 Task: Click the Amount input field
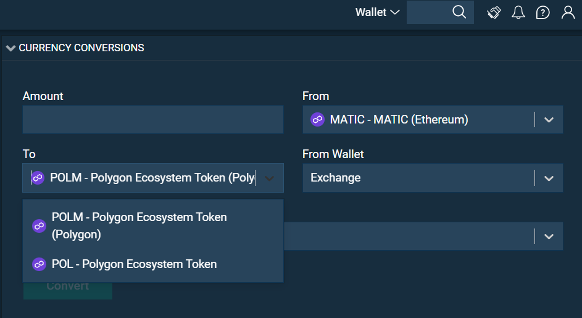(x=153, y=120)
